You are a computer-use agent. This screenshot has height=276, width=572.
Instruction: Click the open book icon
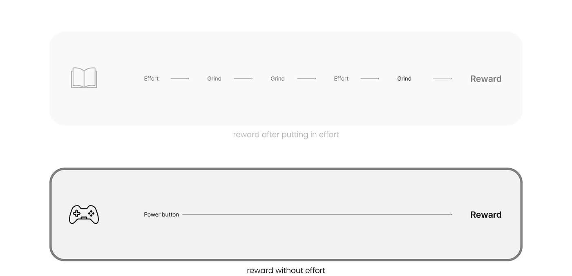coord(84,78)
